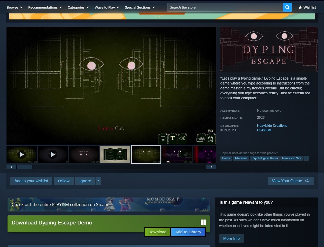The height and width of the screenshot is (247, 324).
Task: Toggle Ignore for this game
Action: click(85, 181)
